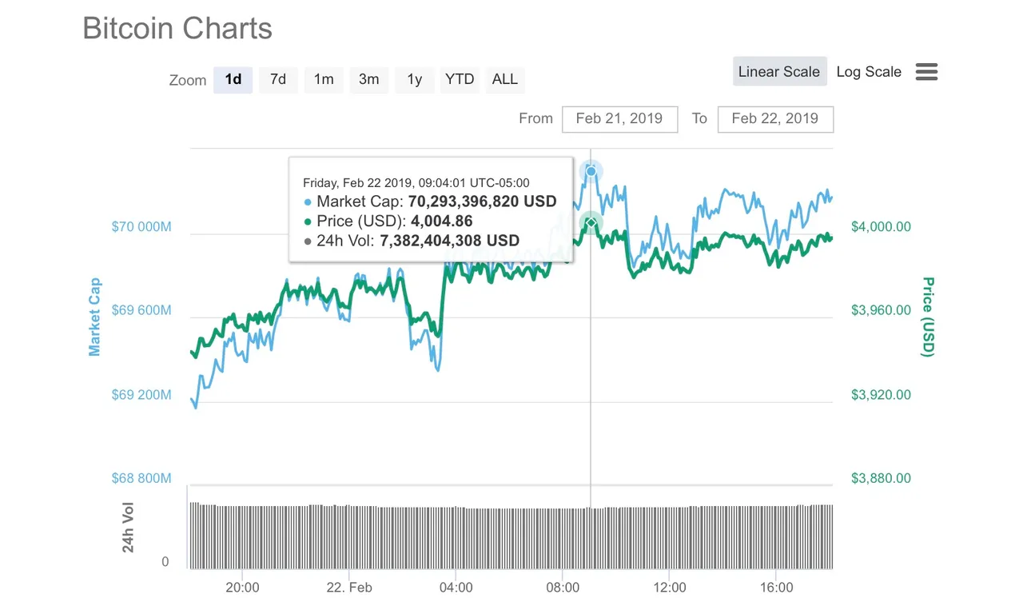Click the $3,920.00 price axis label
This screenshot has width=1023, height=614.
coord(881,395)
